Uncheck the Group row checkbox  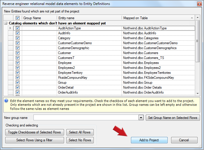[17, 82]
